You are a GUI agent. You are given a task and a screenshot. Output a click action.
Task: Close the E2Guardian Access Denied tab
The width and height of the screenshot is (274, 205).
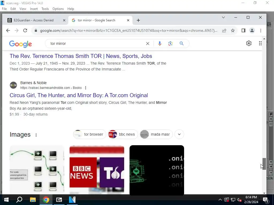click(x=64, y=20)
